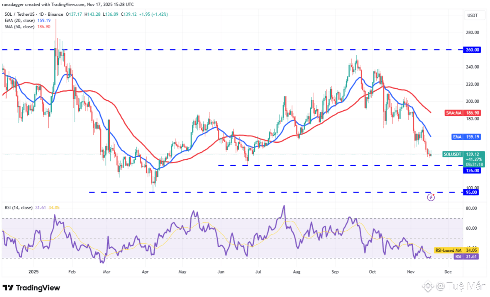Click the Apr marker on time axis
The height and width of the screenshot is (297, 490).
(145, 272)
